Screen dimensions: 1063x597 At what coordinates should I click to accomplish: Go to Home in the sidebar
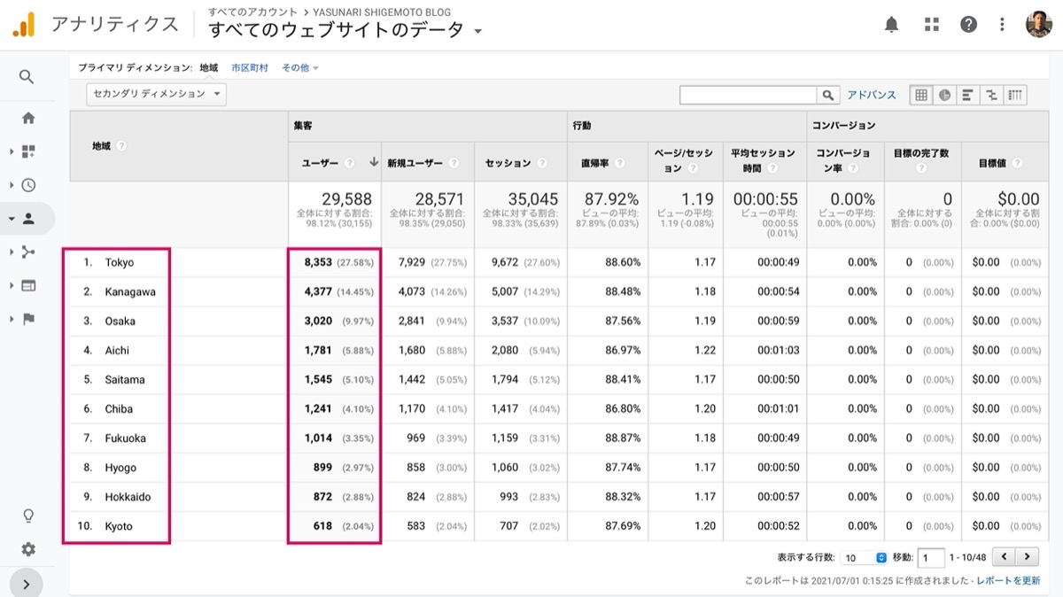click(x=28, y=118)
